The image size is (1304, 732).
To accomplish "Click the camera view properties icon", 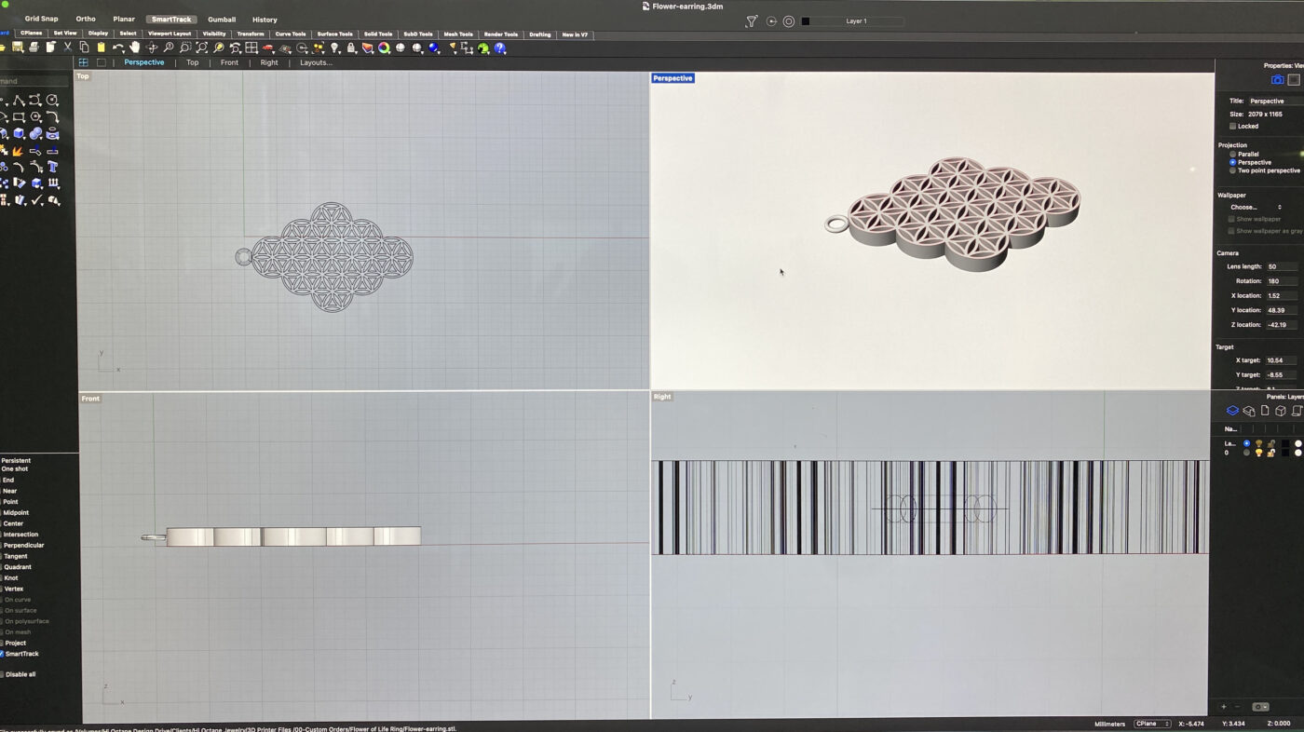I will (1277, 80).
